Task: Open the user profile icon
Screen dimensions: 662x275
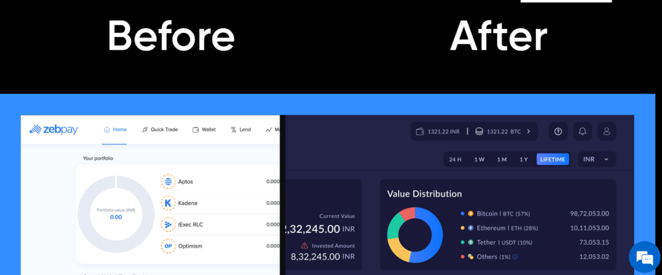Action: (x=606, y=131)
